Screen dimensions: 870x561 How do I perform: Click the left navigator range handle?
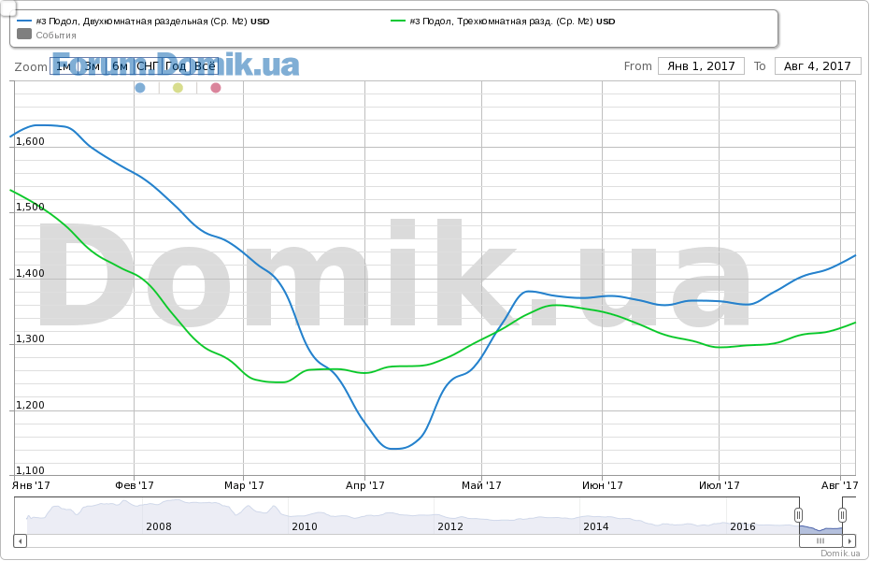click(x=798, y=515)
